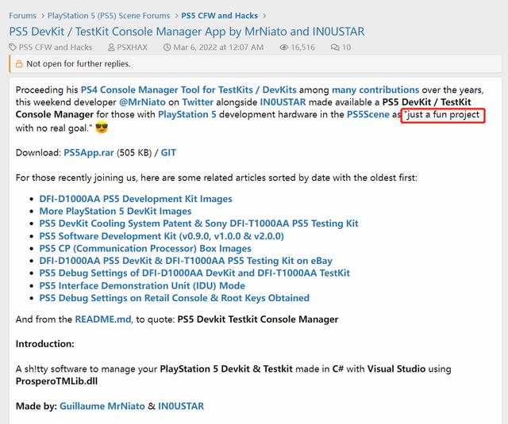Click the view count 16,516
Screen dimensions: 508x424
click(x=302, y=48)
